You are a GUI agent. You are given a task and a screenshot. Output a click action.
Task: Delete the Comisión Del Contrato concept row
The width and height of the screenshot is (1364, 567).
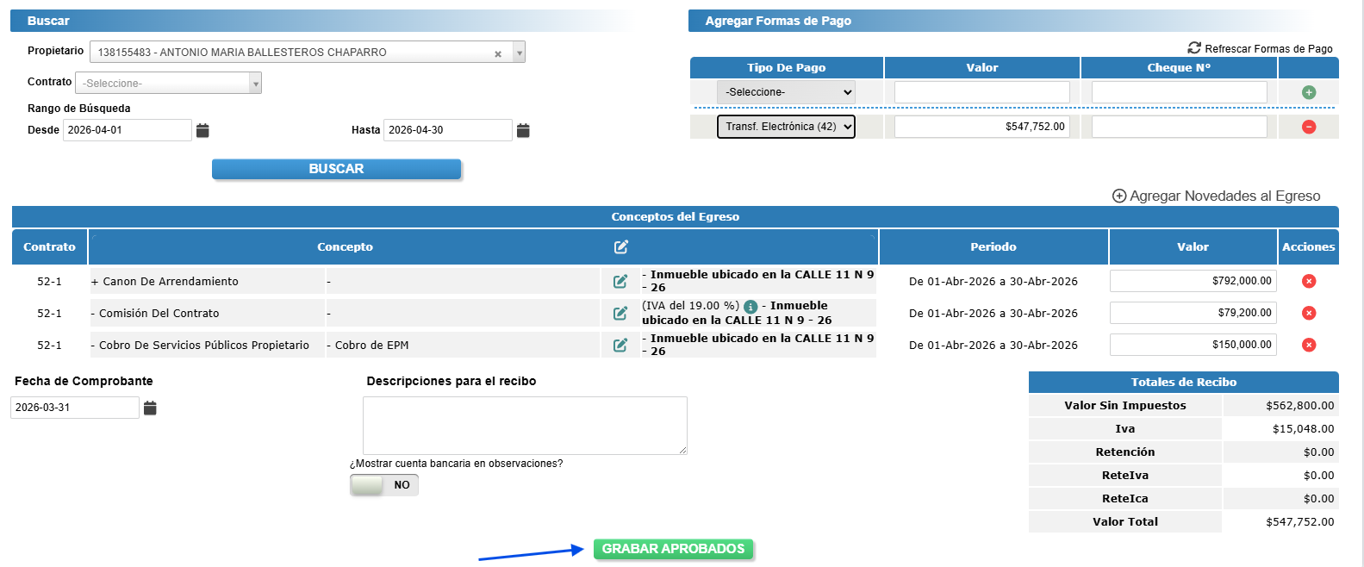(x=1308, y=313)
